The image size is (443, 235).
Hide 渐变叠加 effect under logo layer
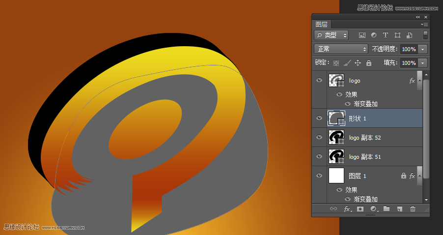(348, 104)
